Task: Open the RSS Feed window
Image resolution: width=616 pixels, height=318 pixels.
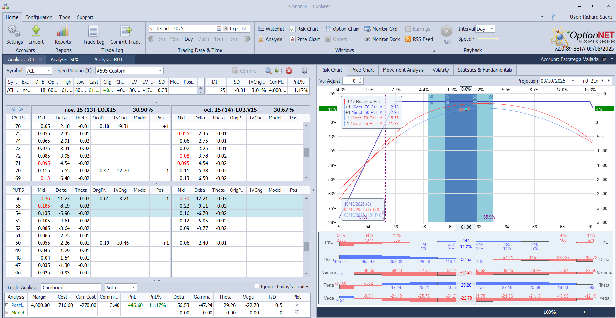Action: point(419,39)
